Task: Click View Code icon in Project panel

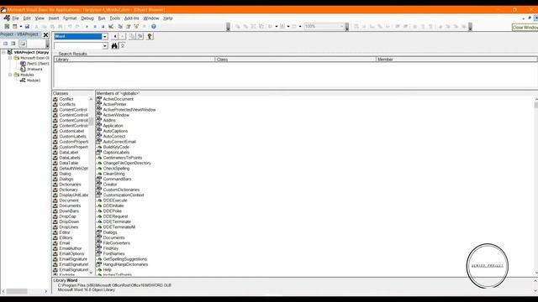Action: (6, 44)
